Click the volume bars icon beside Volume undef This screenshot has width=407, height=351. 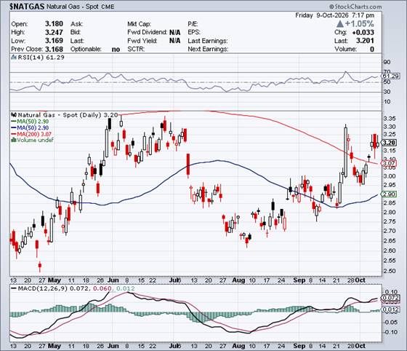coord(14,140)
